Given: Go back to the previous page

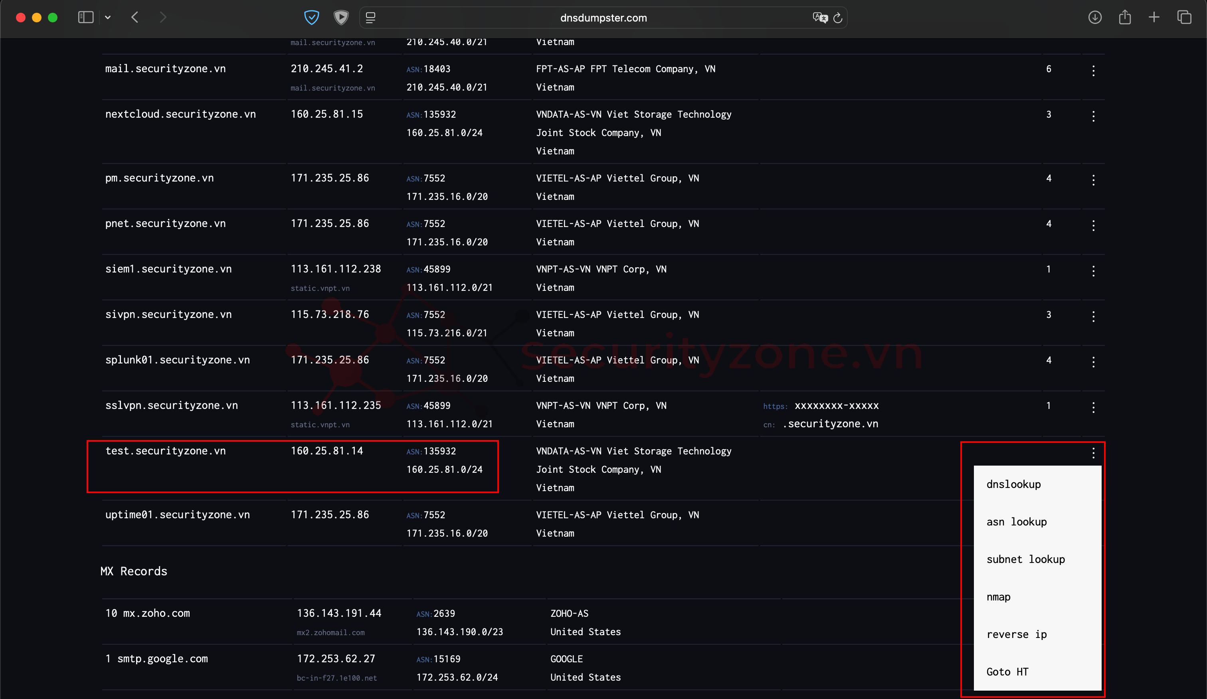Looking at the screenshot, I should coord(135,18).
